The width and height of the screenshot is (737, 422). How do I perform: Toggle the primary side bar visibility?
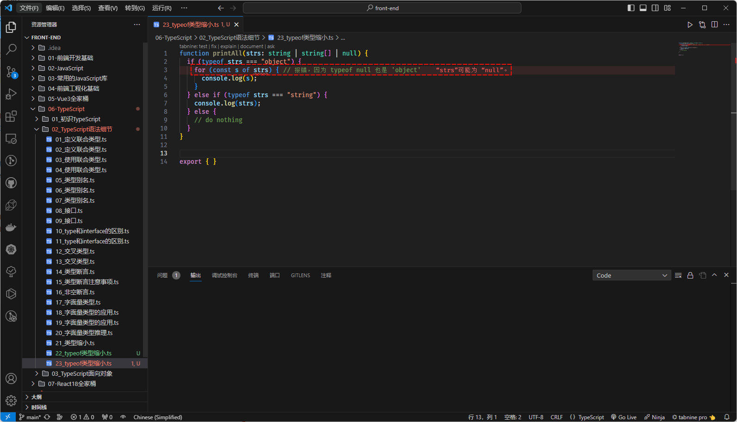[631, 8]
